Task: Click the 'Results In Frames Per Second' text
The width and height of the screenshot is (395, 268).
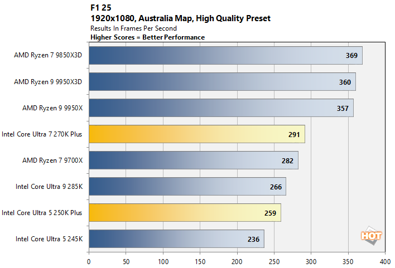Action: click(x=133, y=28)
